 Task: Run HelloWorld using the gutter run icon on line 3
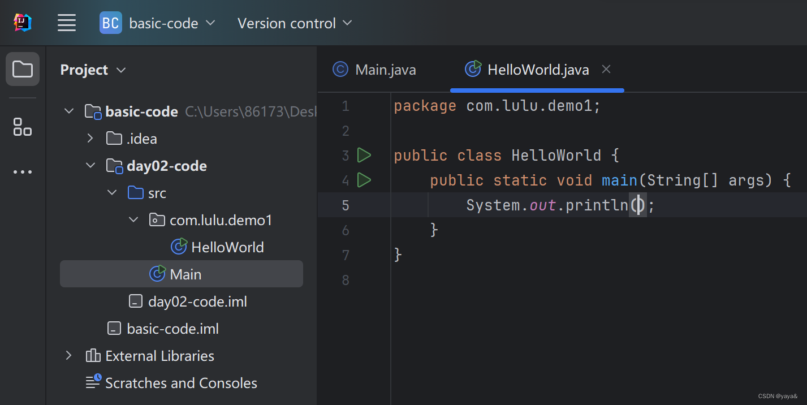coord(364,155)
